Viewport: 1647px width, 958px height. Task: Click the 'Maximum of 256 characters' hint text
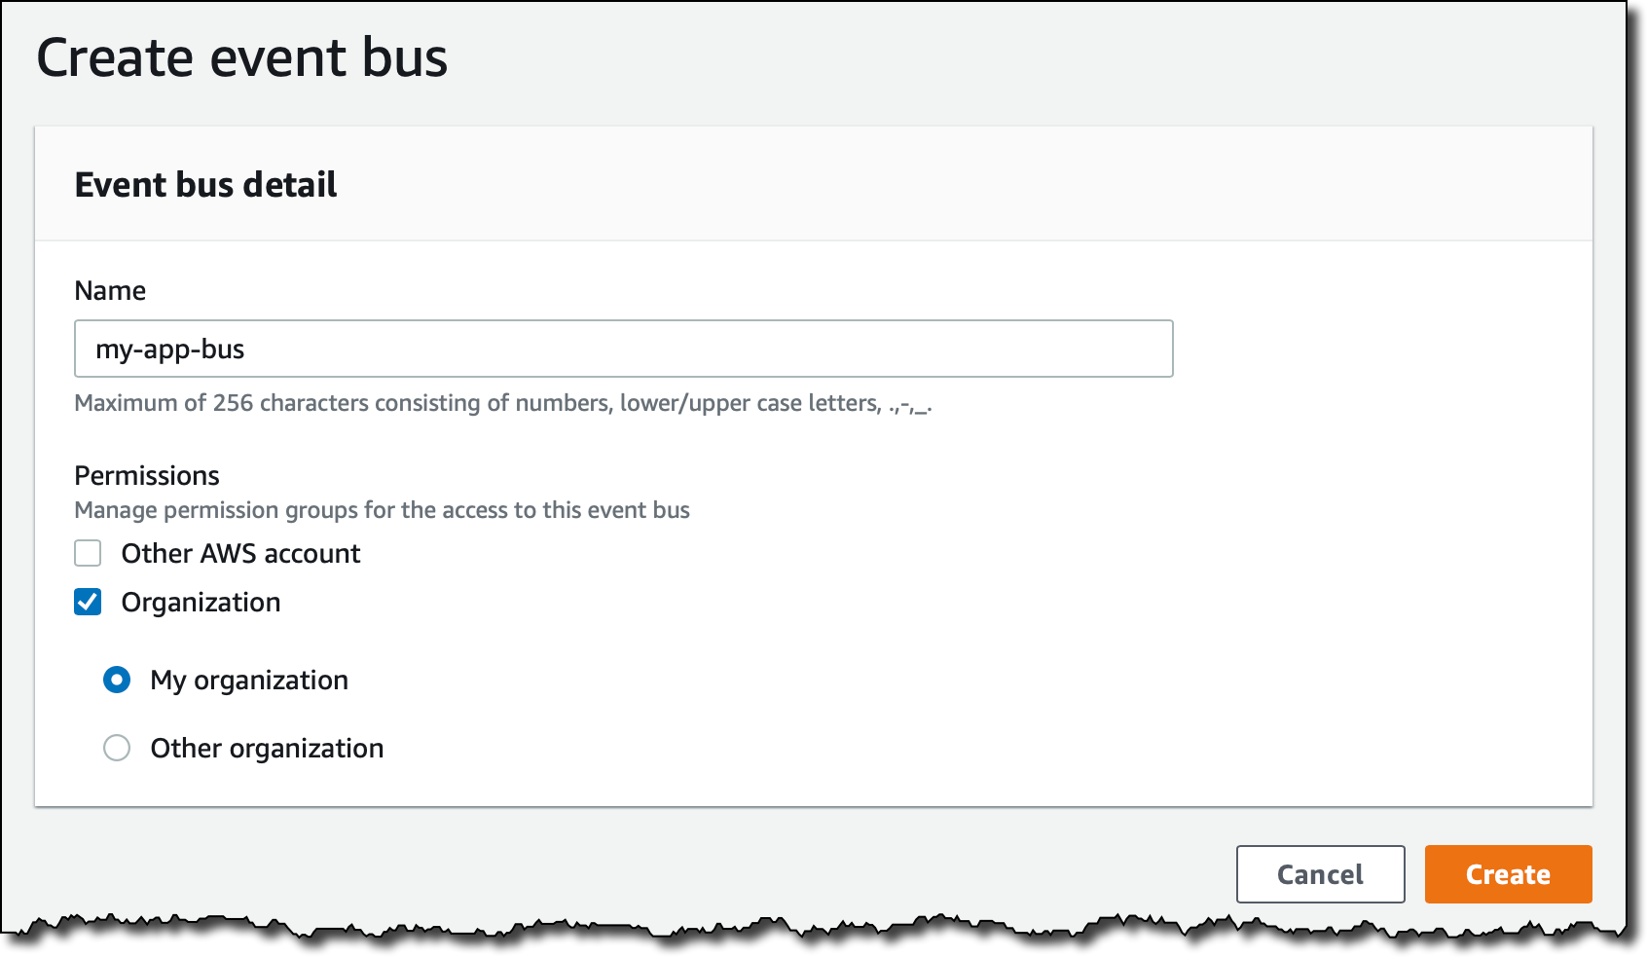click(x=502, y=403)
